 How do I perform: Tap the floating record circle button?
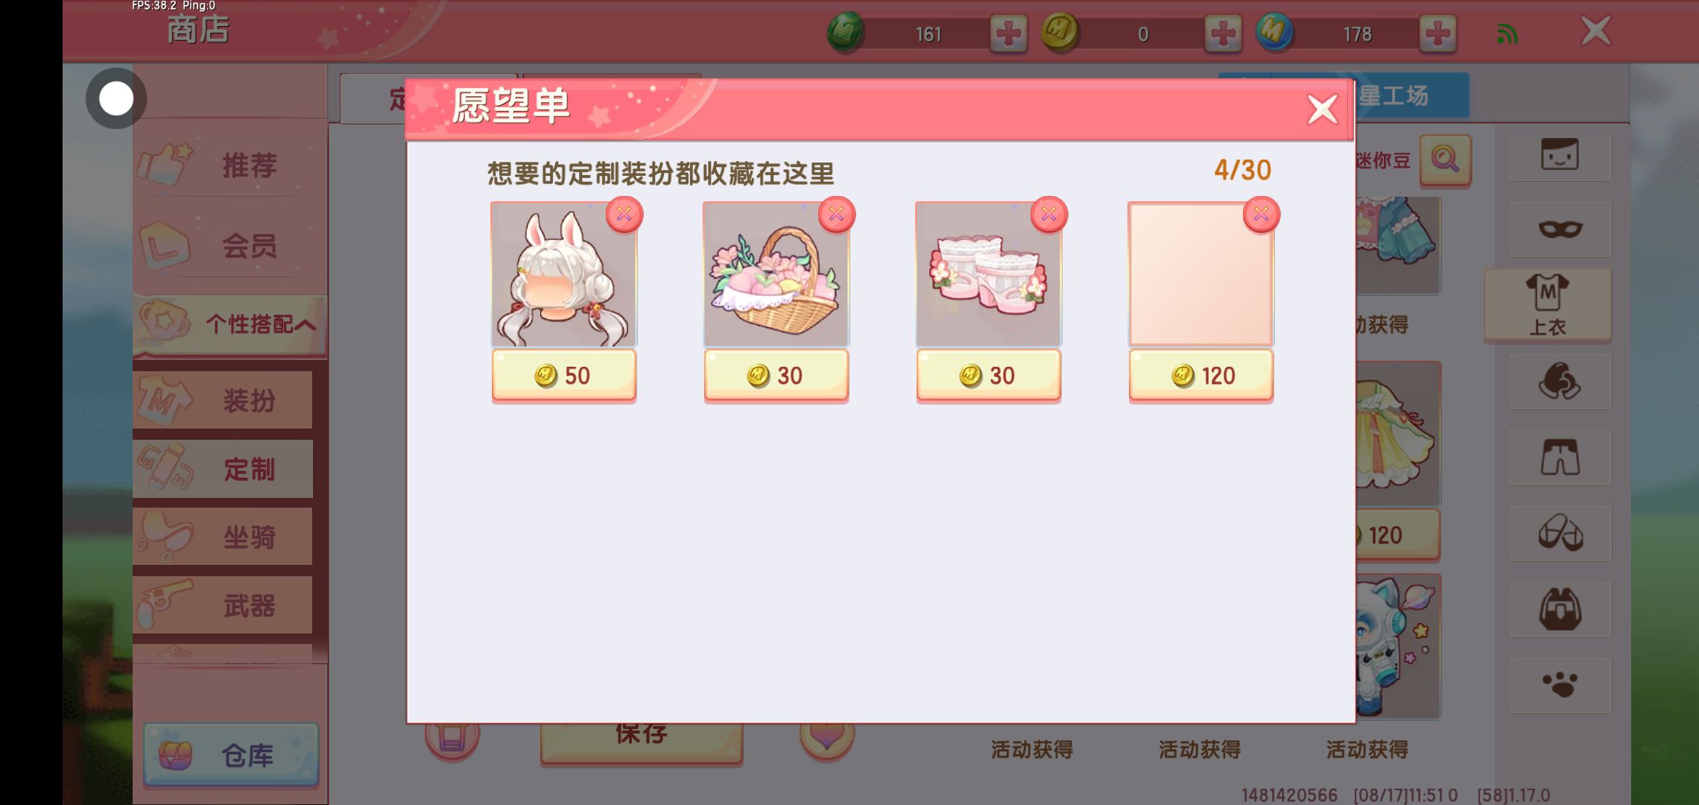point(116,98)
